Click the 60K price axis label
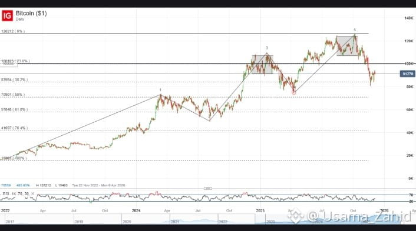 [410, 109]
